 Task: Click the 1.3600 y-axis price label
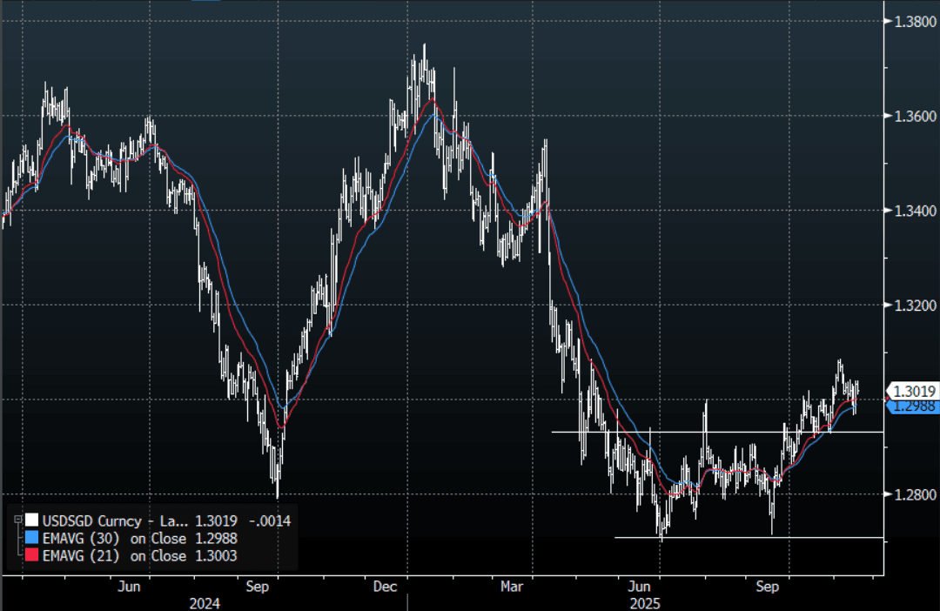coord(913,116)
